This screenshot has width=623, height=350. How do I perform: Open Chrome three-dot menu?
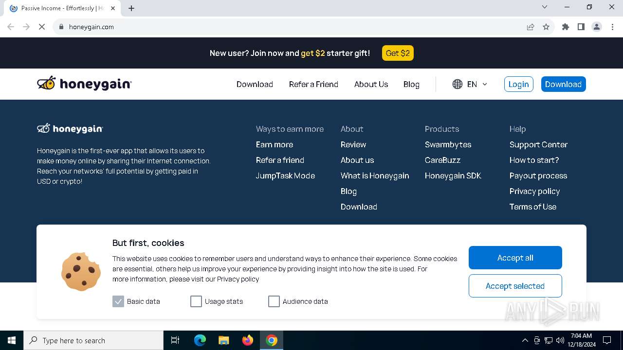pyautogui.click(x=612, y=27)
